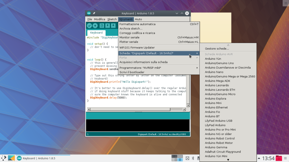Choose Archivia sketch...
Image resolution: width=289 pixels, height=162 pixels.
tap(159, 28)
